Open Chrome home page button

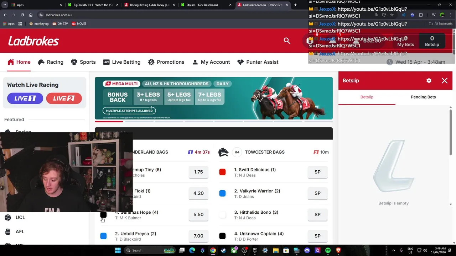31,15
